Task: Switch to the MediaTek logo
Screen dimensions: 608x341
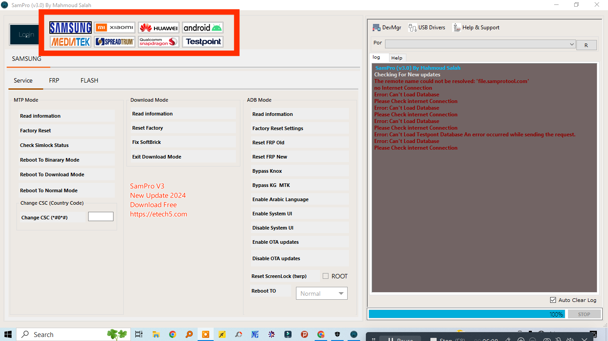Action: (x=71, y=42)
